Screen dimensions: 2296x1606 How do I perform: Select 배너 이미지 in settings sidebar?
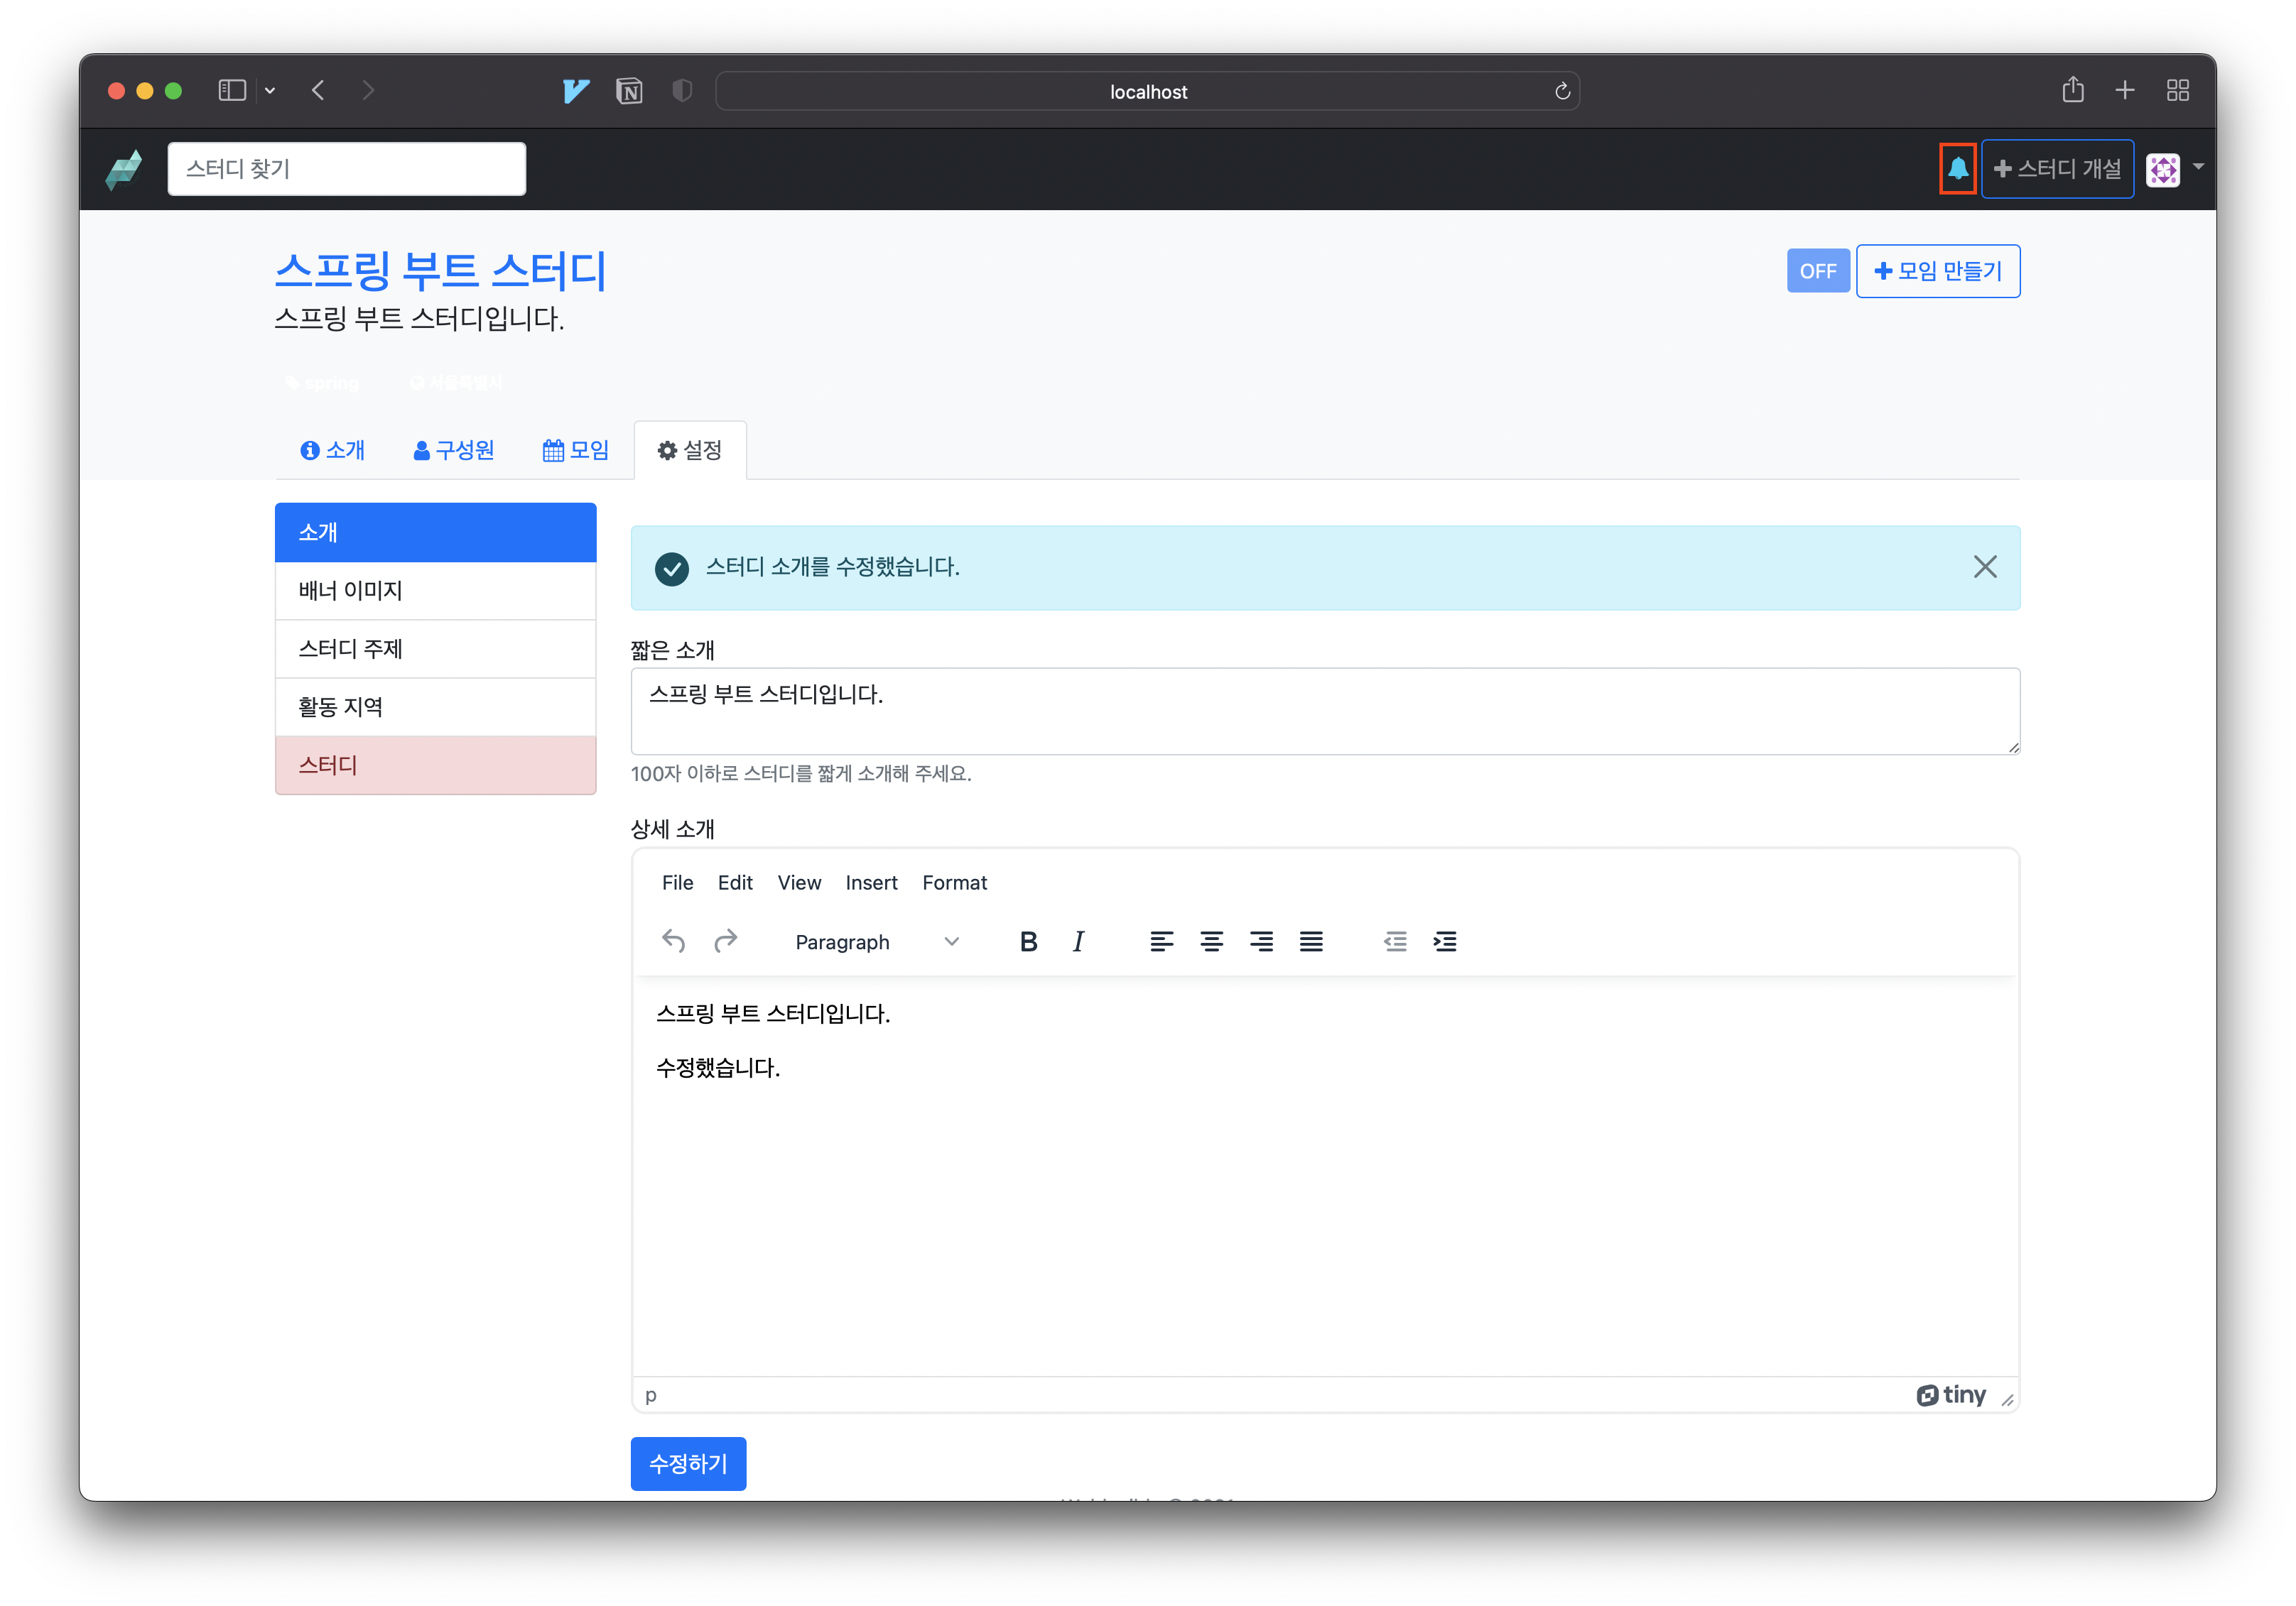[x=435, y=591]
